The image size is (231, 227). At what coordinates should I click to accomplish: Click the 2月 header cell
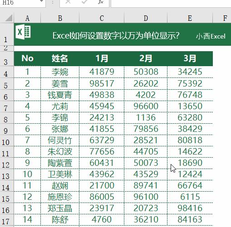[146, 58]
